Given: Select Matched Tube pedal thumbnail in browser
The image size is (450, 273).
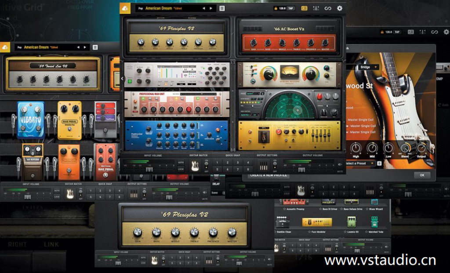Looking at the screenshot, I should 374,222.
